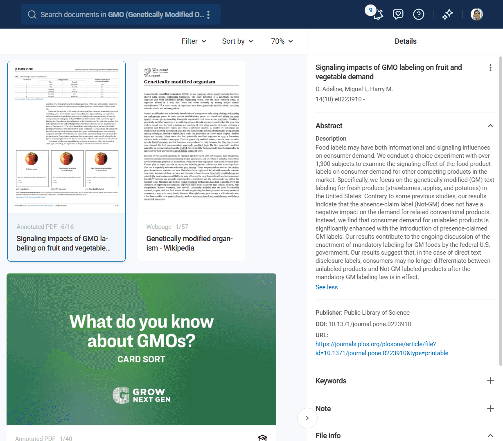
Task: Collapse the details panel arrow button
Action: coord(307,418)
